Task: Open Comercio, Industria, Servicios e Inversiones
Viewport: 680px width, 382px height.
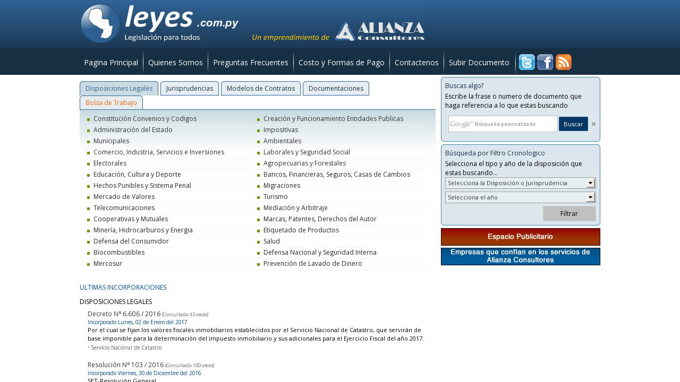Action: click(159, 152)
